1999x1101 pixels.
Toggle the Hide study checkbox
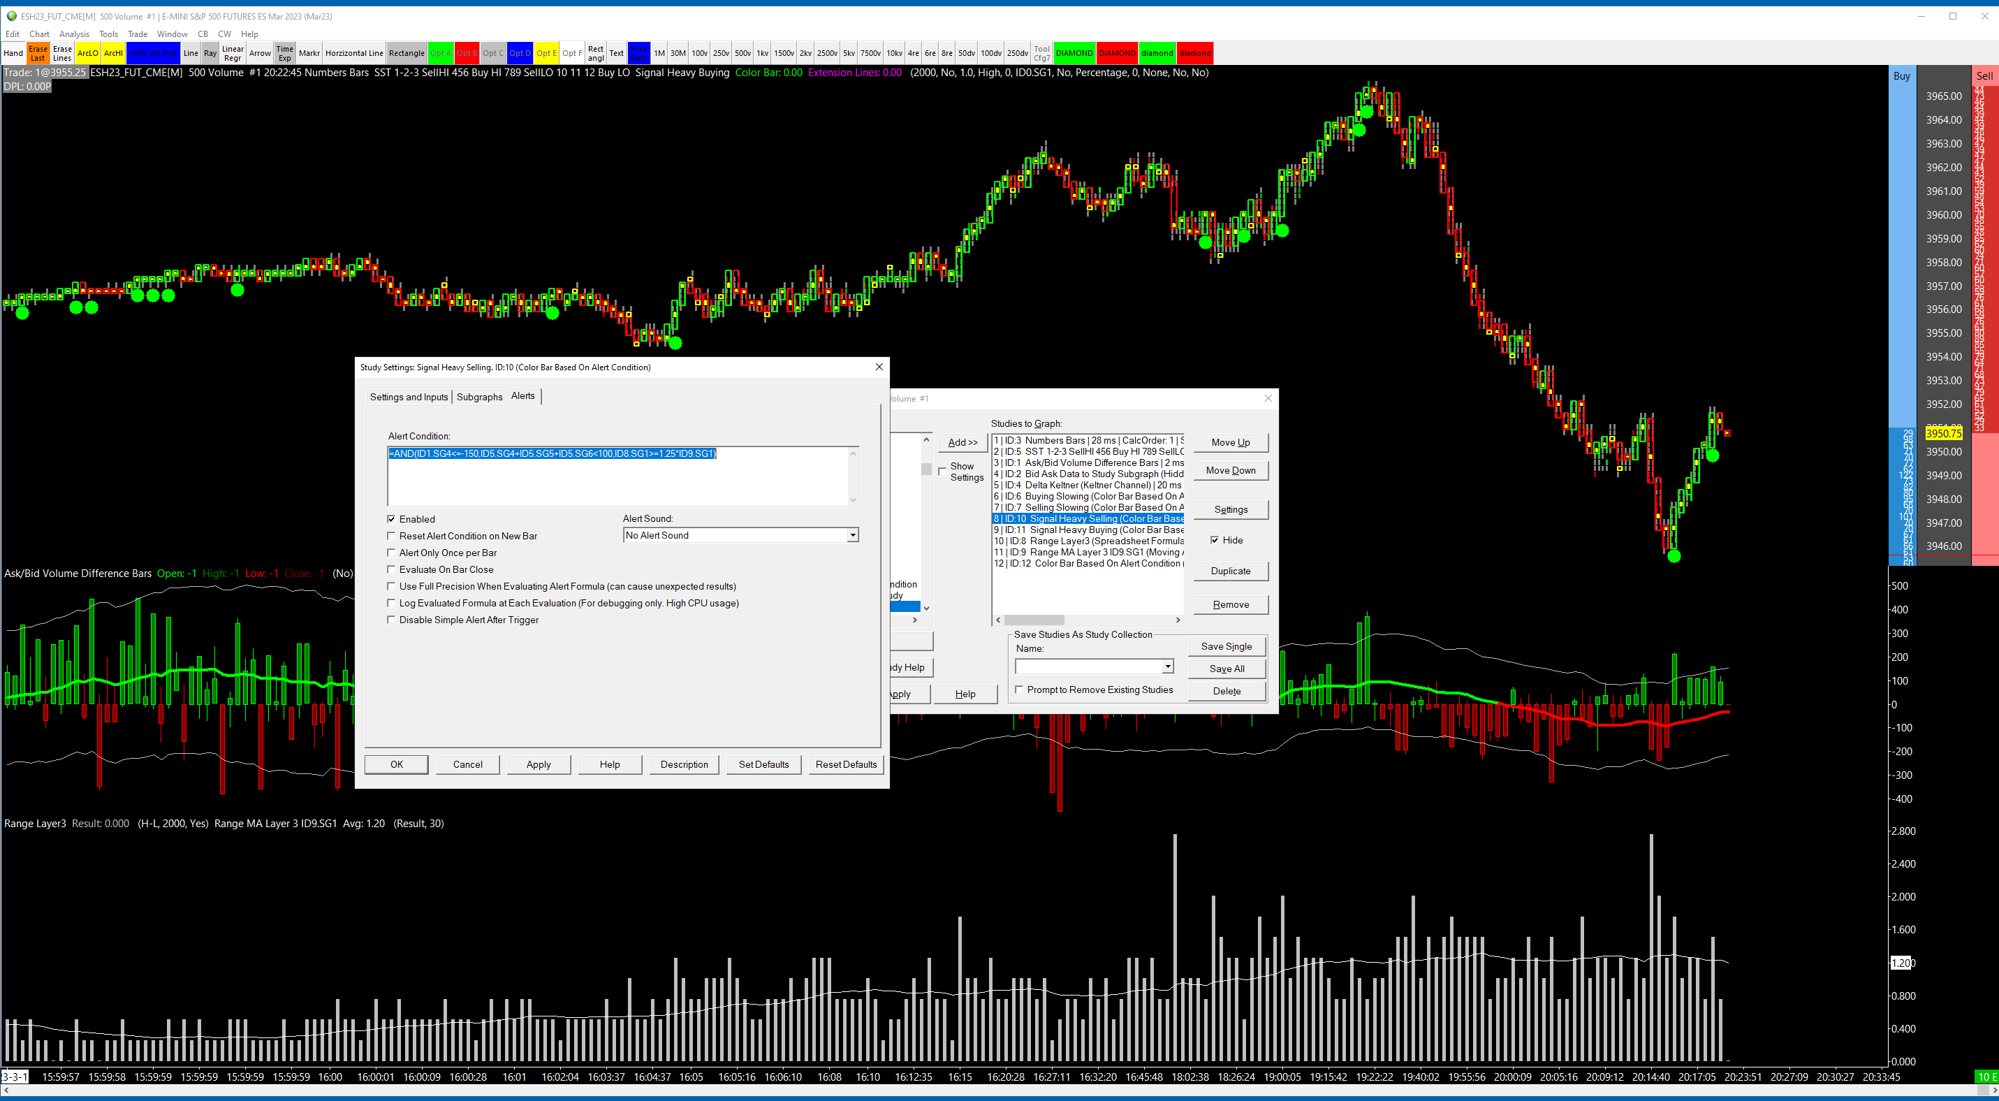pos(1215,540)
